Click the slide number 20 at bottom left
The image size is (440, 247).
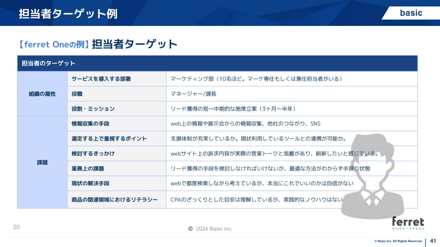pyautogui.click(x=16, y=227)
